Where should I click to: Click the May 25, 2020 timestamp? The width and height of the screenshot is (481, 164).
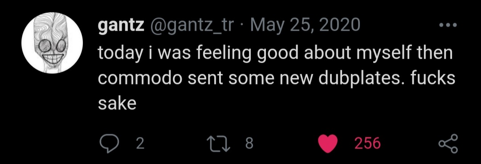tap(305, 25)
